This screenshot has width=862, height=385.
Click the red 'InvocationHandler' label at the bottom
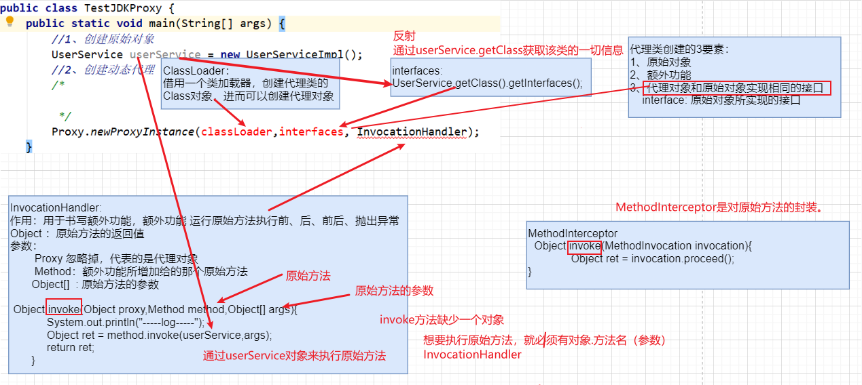coord(472,354)
